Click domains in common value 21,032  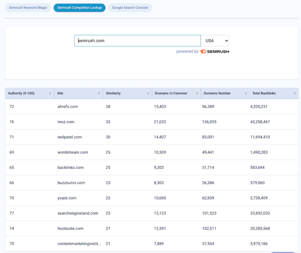160,122
